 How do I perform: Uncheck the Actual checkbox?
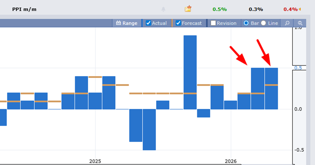pos(148,23)
